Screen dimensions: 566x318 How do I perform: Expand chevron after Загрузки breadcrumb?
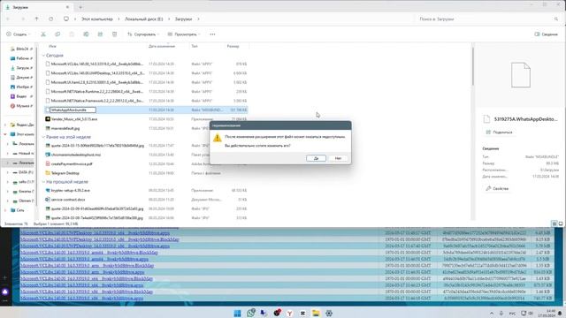198,19
